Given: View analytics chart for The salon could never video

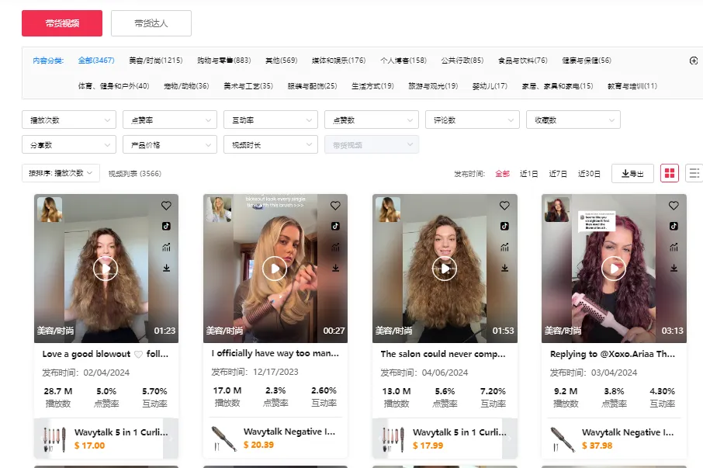Looking at the screenshot, I should point(504,247).
